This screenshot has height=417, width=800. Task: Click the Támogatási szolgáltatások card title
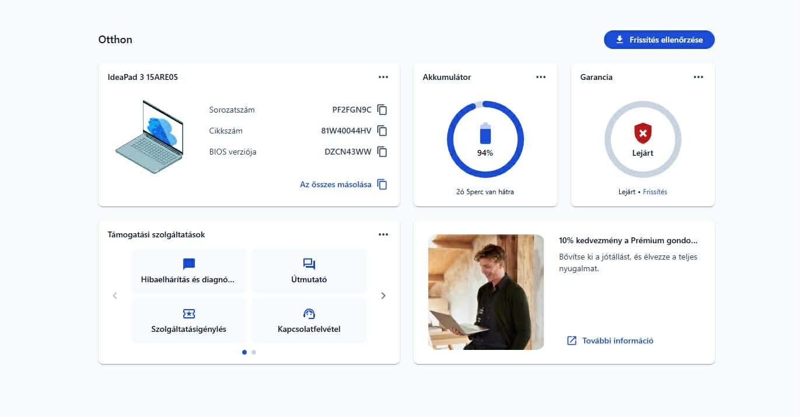coord(156,234)
